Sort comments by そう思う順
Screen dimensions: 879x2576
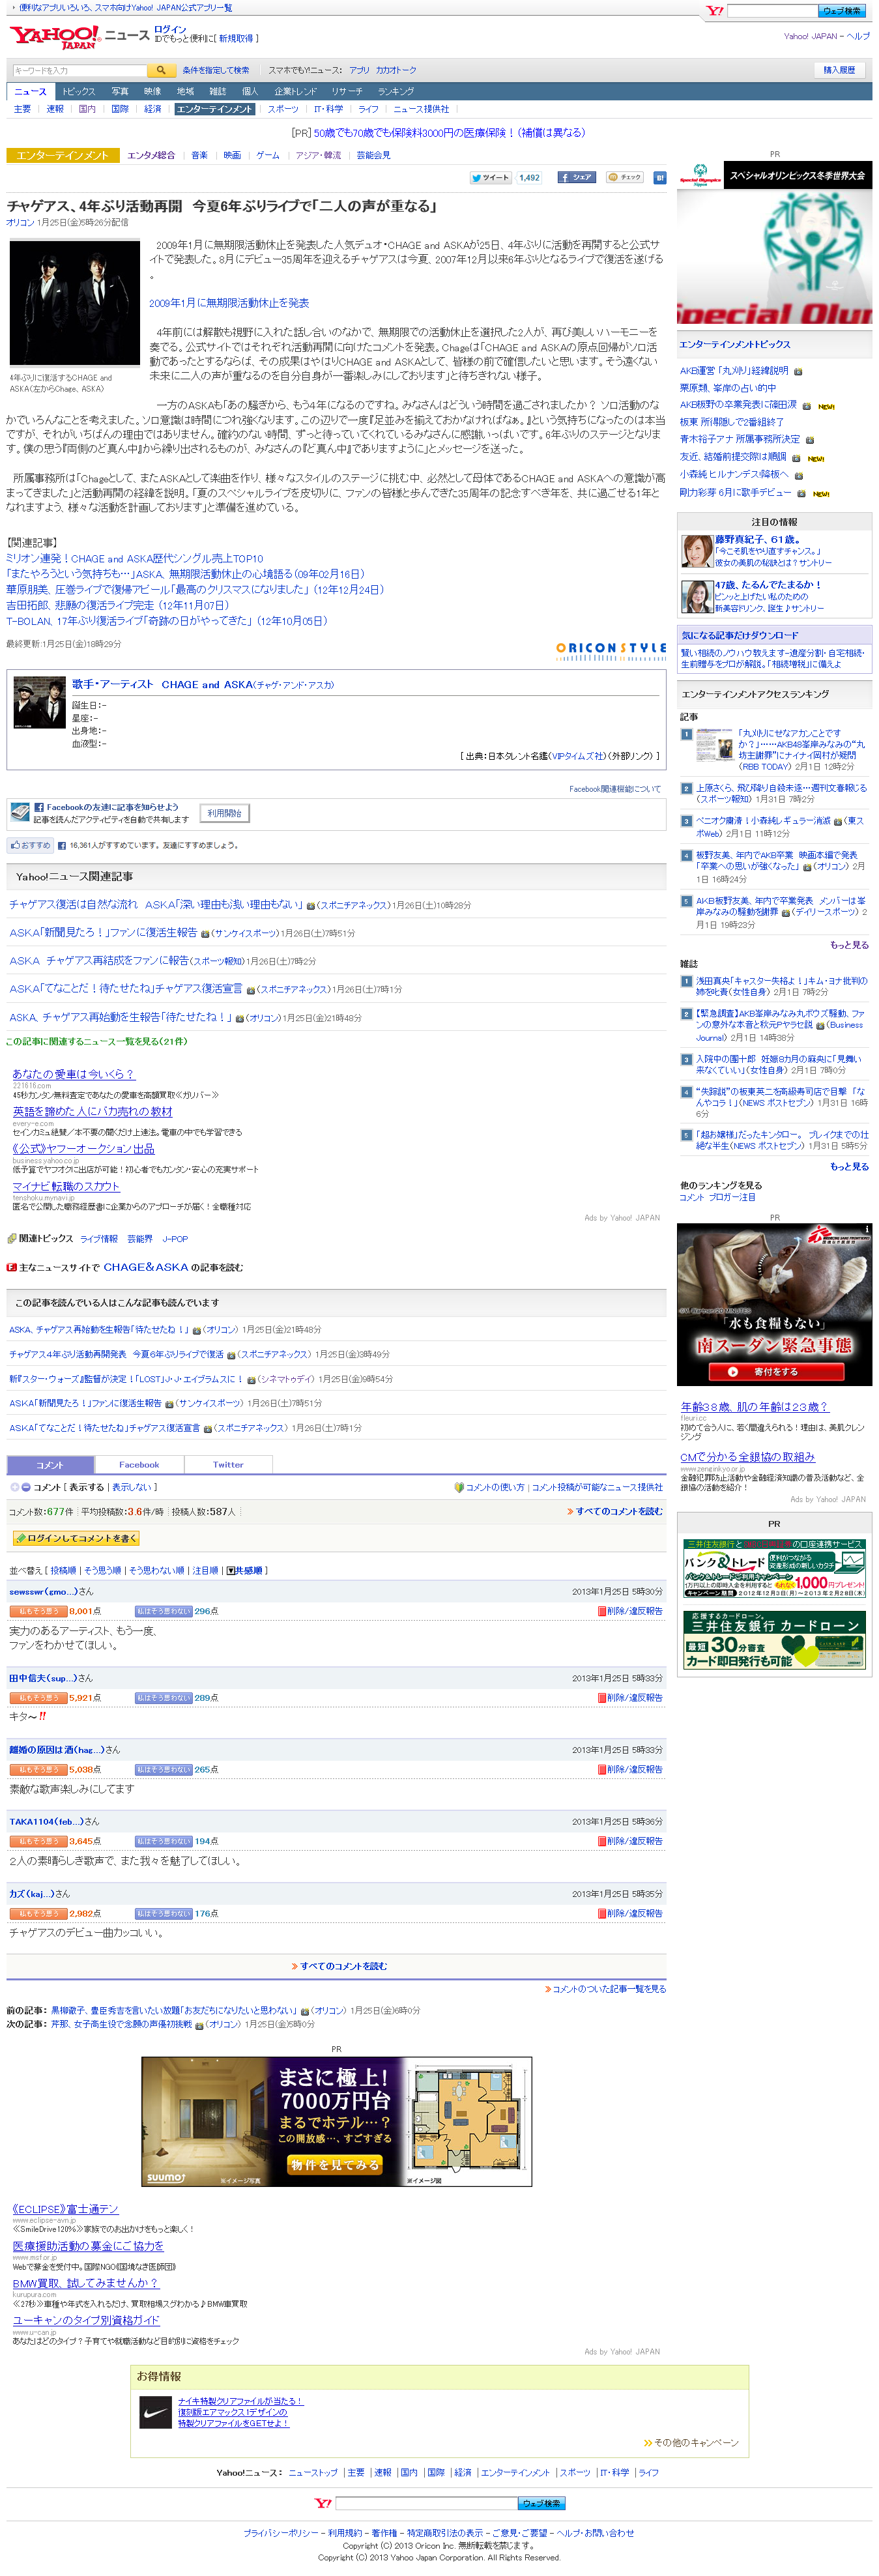click(102, 1570)
